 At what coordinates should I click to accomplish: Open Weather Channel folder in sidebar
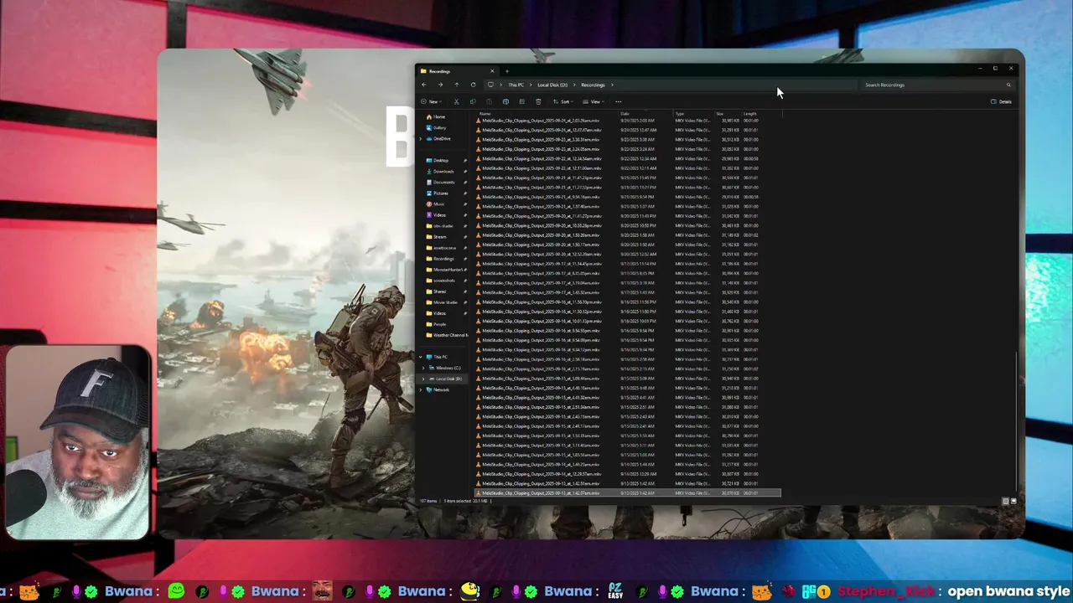click(447, 335)
